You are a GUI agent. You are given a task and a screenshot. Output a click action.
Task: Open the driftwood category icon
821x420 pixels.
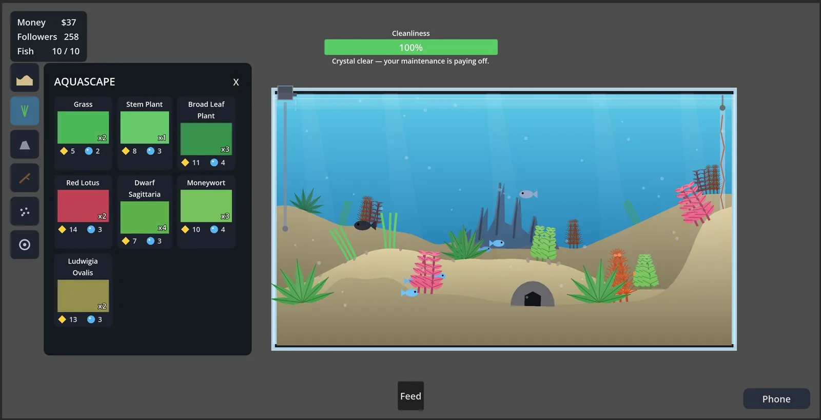coord(25,178)
